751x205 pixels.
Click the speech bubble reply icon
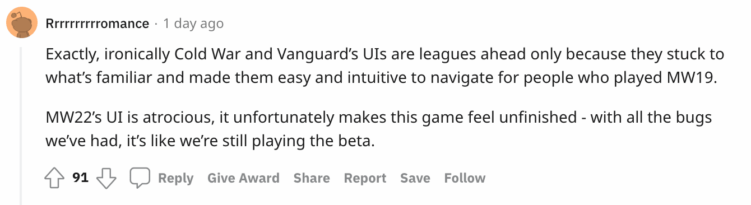[140, 178]
